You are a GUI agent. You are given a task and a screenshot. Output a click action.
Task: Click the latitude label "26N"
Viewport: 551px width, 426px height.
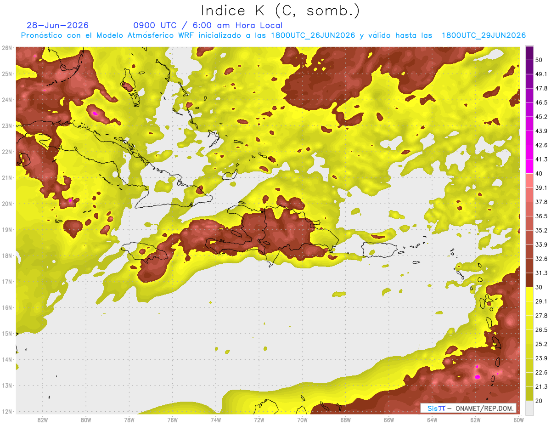pos(6,48)
